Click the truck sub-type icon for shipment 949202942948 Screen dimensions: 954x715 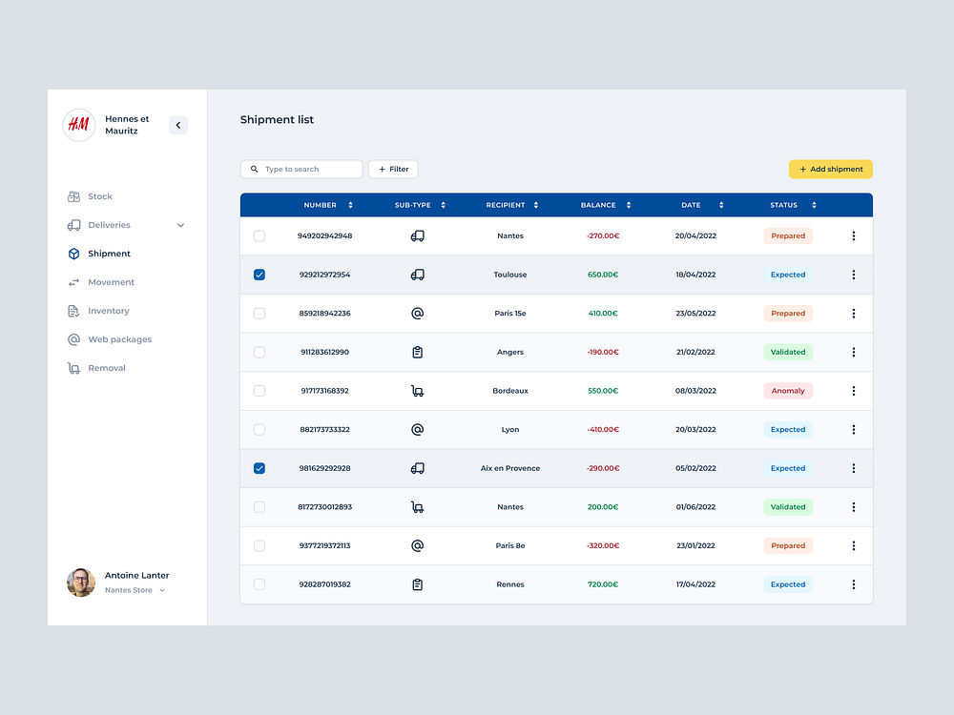coord(417,235)
